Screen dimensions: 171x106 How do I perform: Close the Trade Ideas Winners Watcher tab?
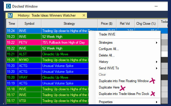[x=84, y=15]
